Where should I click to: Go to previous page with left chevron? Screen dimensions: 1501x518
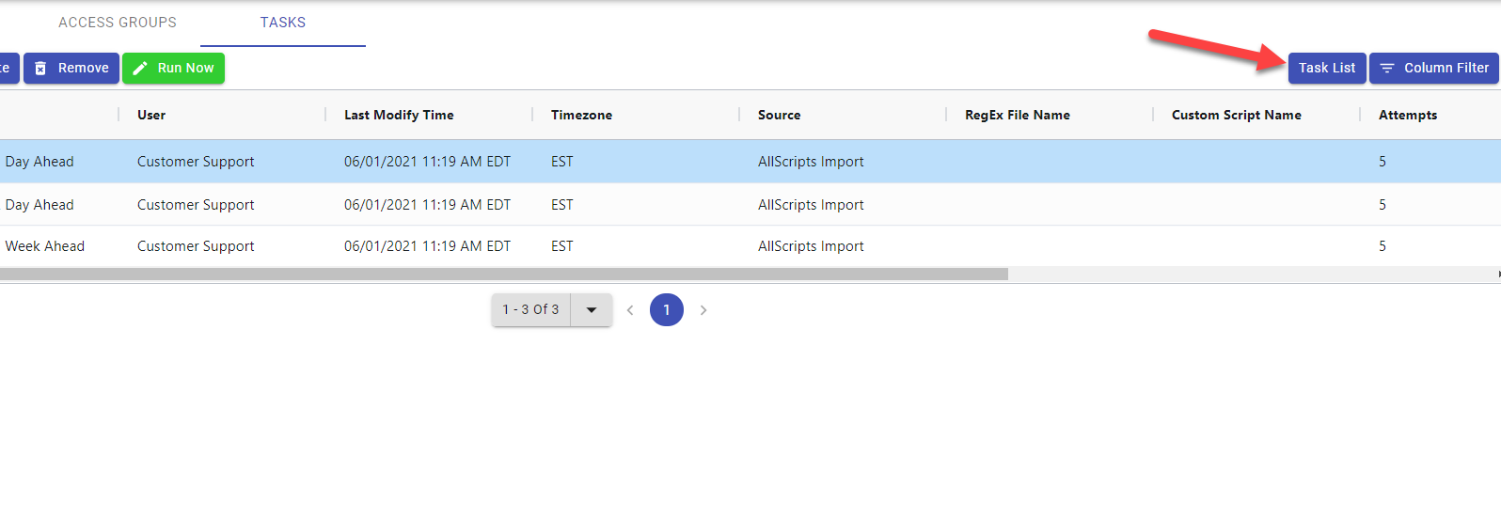point(630,310)
